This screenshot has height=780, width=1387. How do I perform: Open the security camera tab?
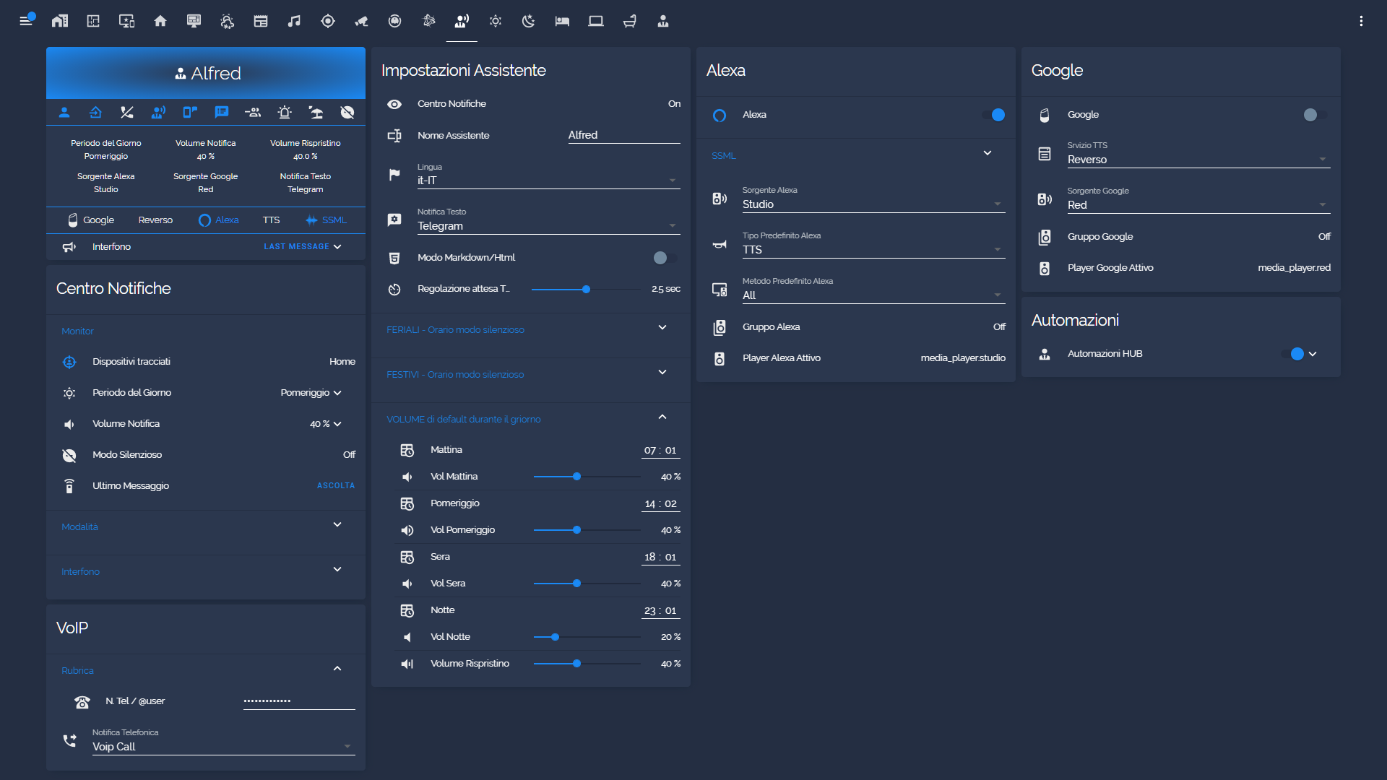(x=361, y=21)
